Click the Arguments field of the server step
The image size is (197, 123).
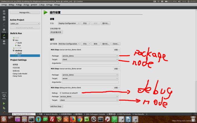[x=90, y=82]
